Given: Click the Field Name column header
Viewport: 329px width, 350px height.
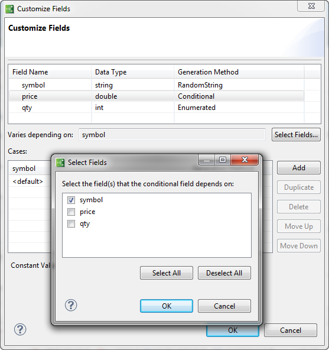Looking at the screenshot, I should pos(50,72).
